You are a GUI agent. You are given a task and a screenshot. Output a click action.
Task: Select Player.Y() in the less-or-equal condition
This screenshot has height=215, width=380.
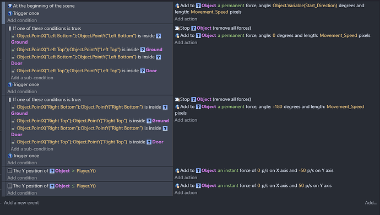86,186
